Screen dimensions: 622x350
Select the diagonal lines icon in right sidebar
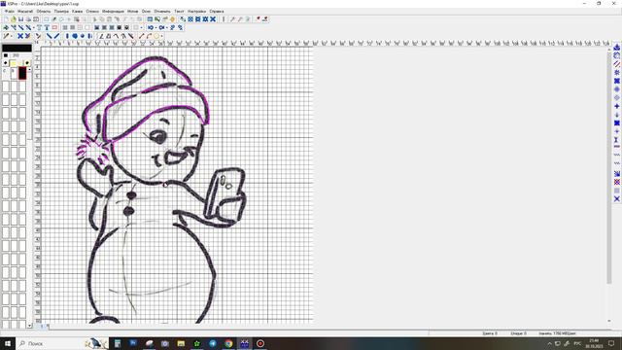pos(617,64)
